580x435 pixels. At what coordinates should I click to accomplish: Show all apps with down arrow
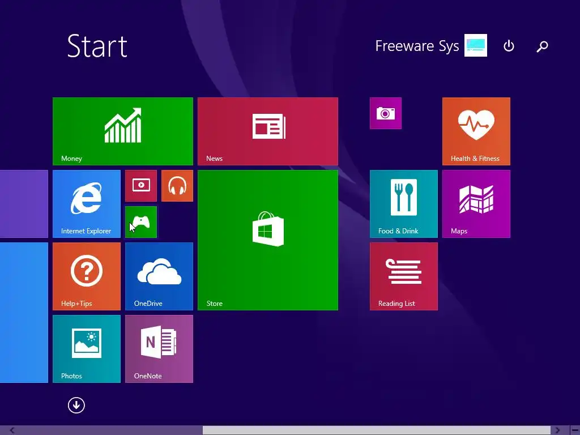click(x=76, y=406)
